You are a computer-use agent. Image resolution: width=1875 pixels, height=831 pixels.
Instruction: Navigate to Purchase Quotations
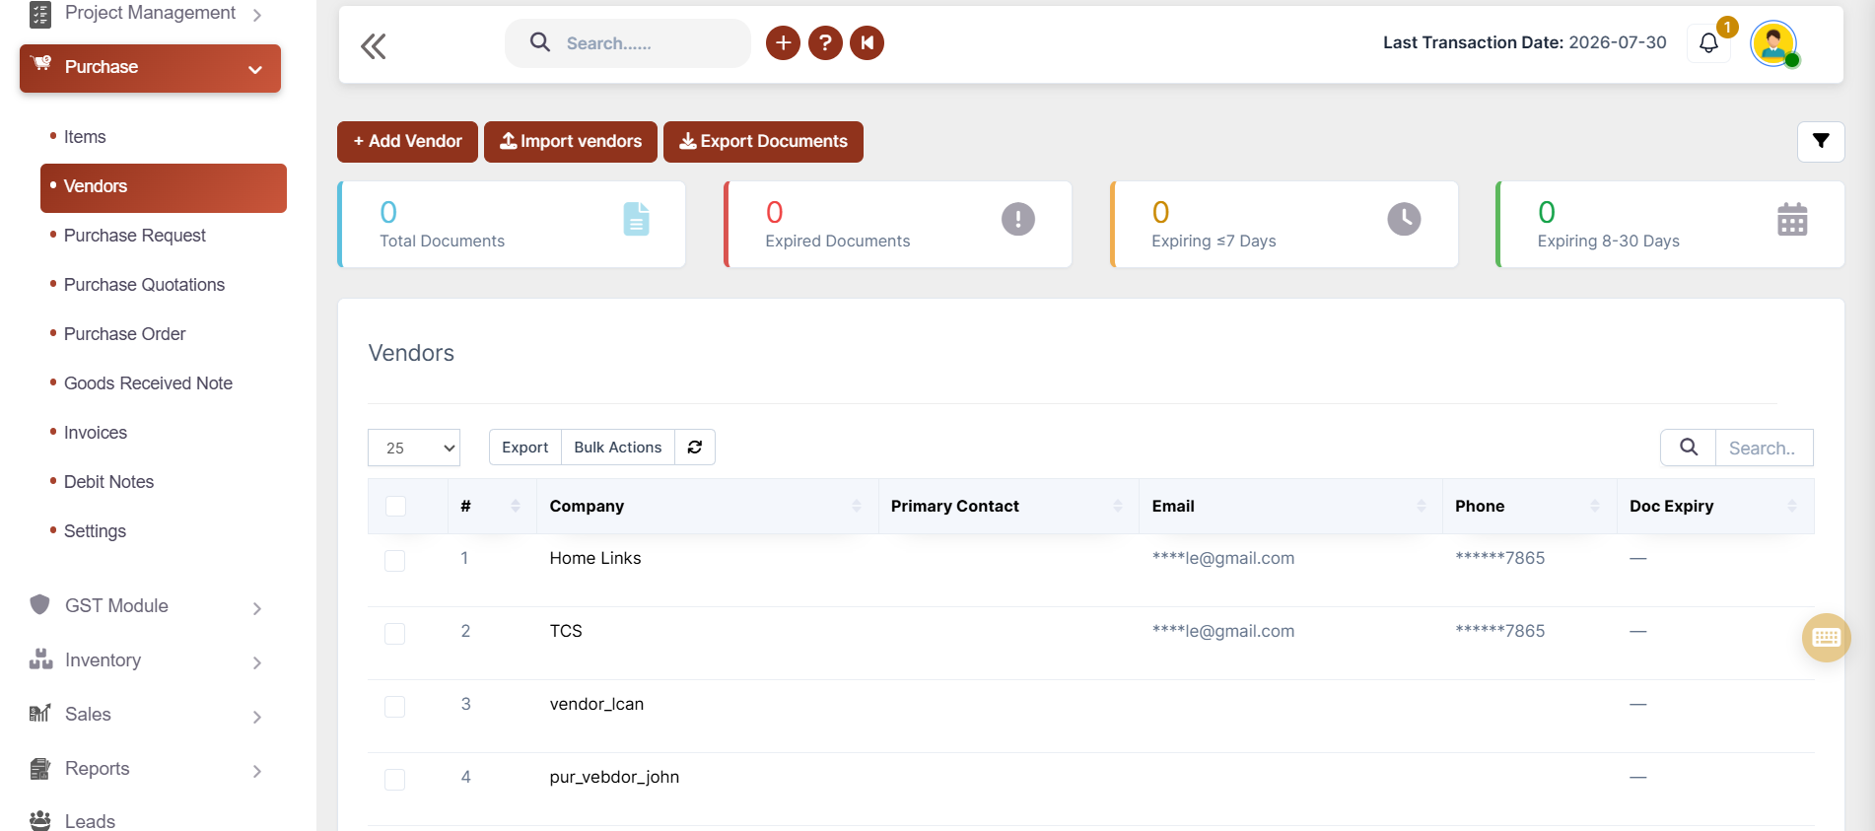click(144, 285)
